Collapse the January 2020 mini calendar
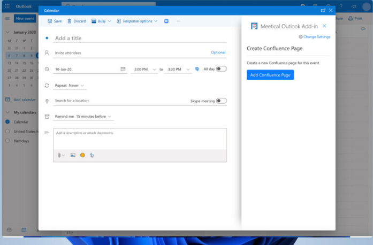 (7, 32)
